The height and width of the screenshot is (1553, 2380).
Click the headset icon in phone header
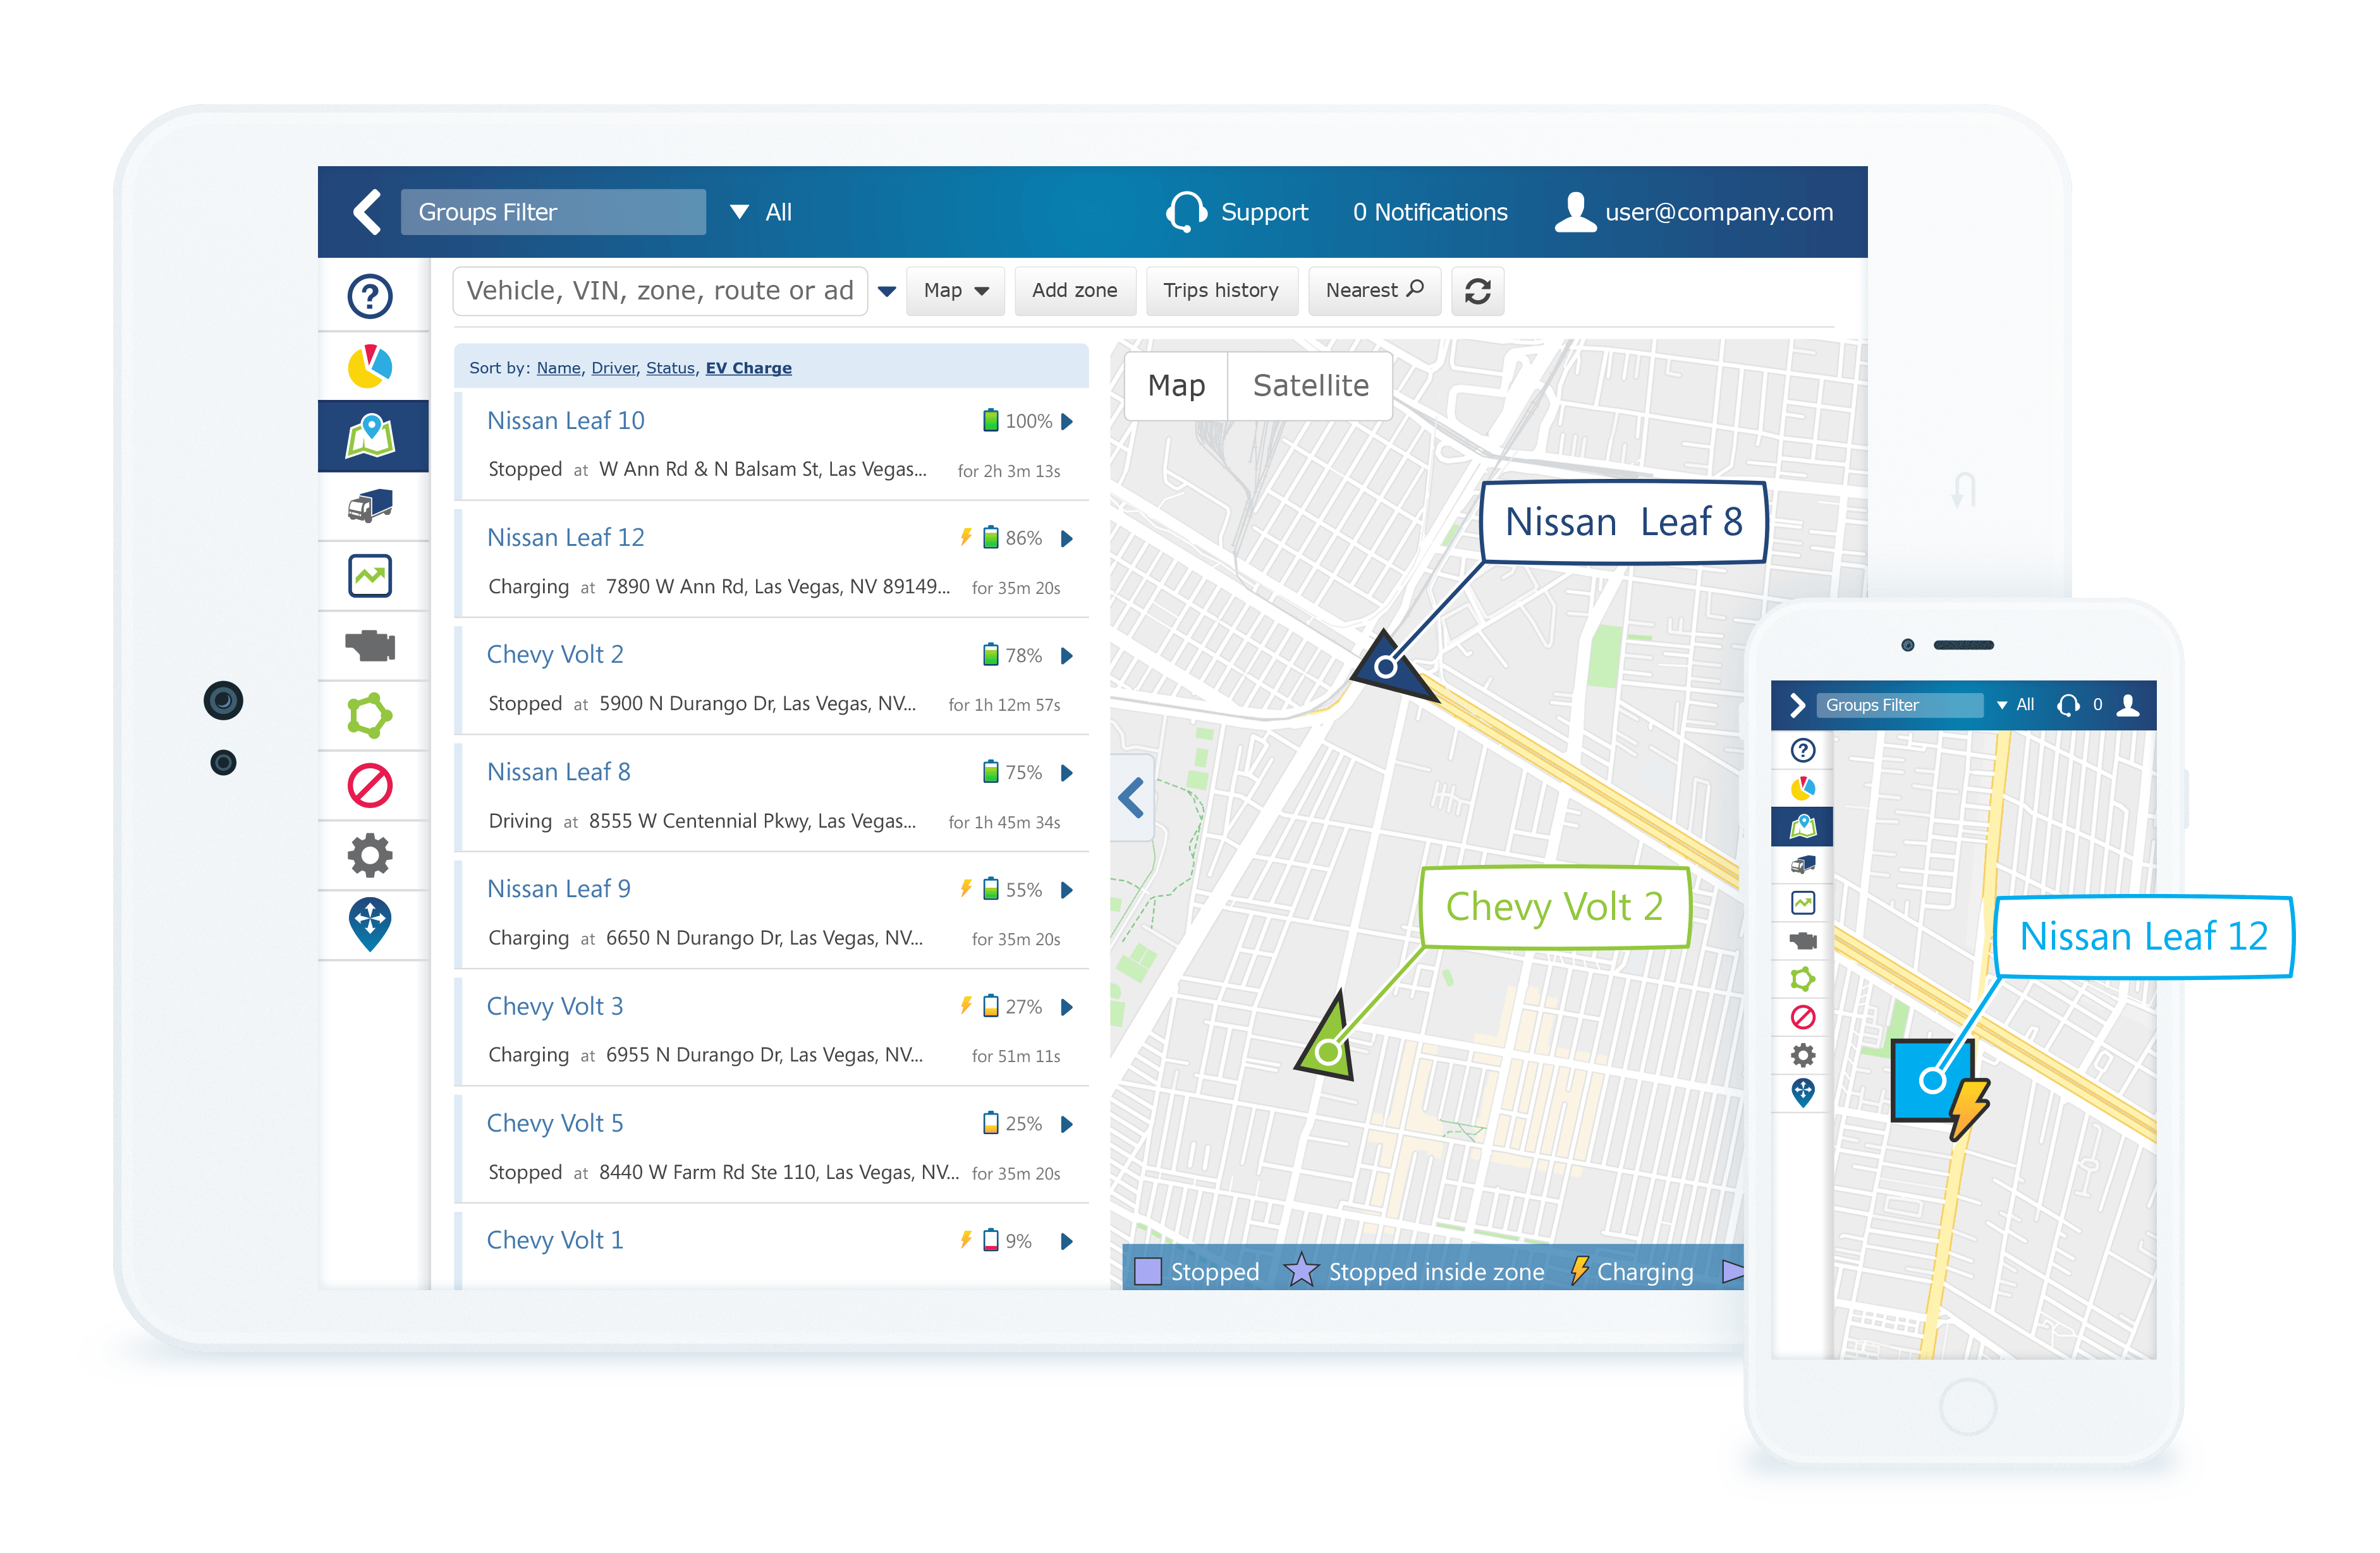coord(2068,706)
